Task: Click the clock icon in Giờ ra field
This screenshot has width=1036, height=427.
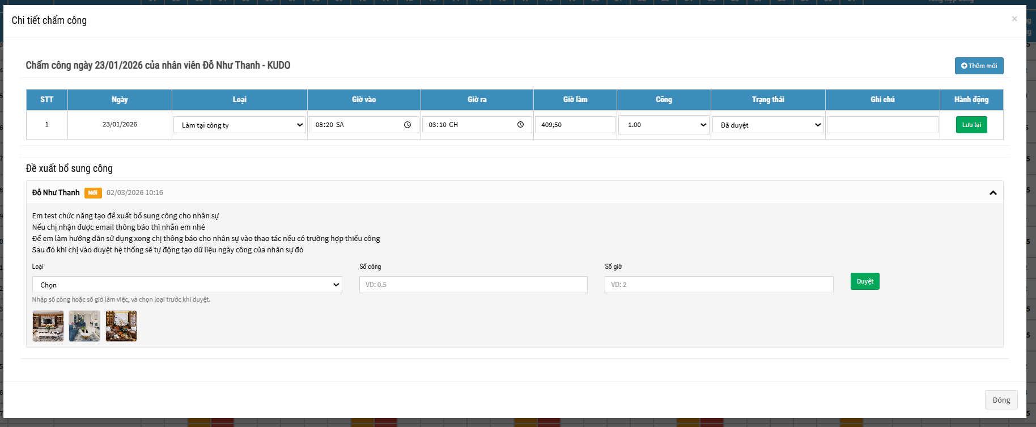Action: [520, 125]
